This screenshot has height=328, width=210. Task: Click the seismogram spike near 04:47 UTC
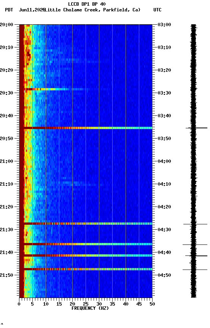click(x=195, y=270)
